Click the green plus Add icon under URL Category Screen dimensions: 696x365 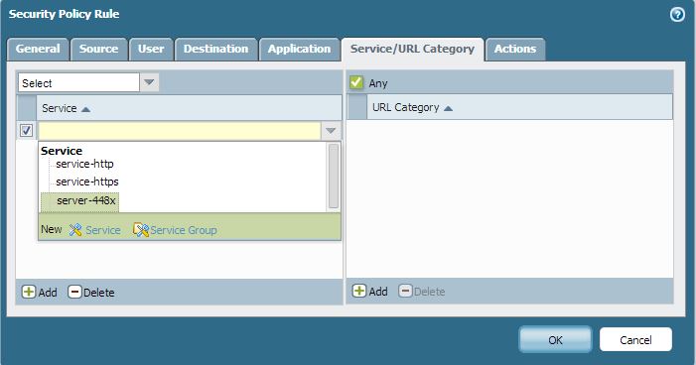coord(359,291)
